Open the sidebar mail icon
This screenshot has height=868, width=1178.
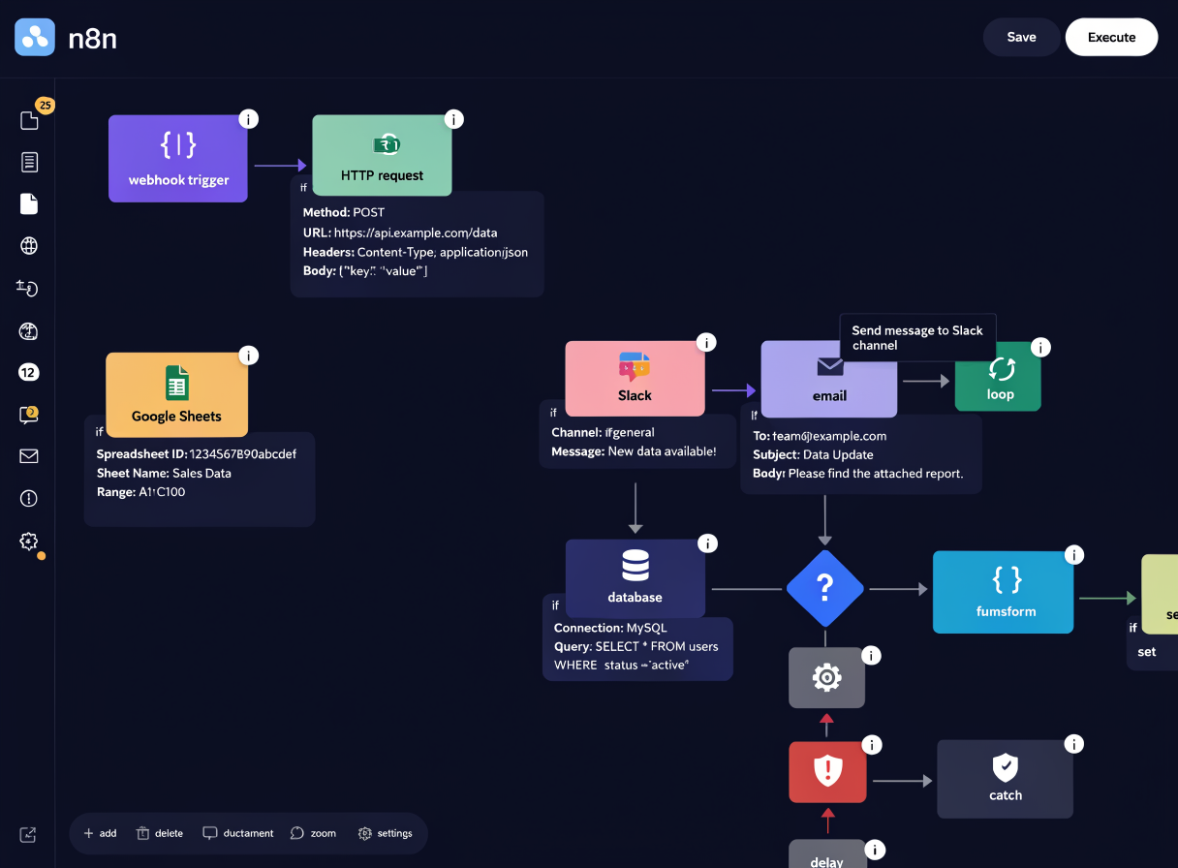(x=29, y=456)
